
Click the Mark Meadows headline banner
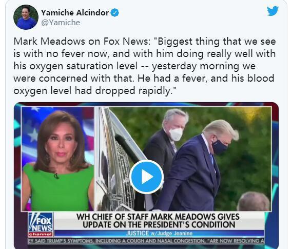tap(159, 221)
